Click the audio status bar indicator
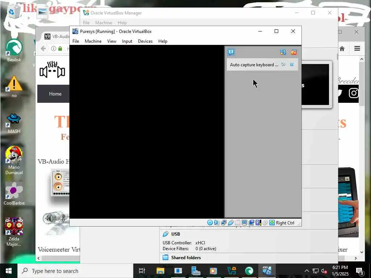 pos(217,223)
